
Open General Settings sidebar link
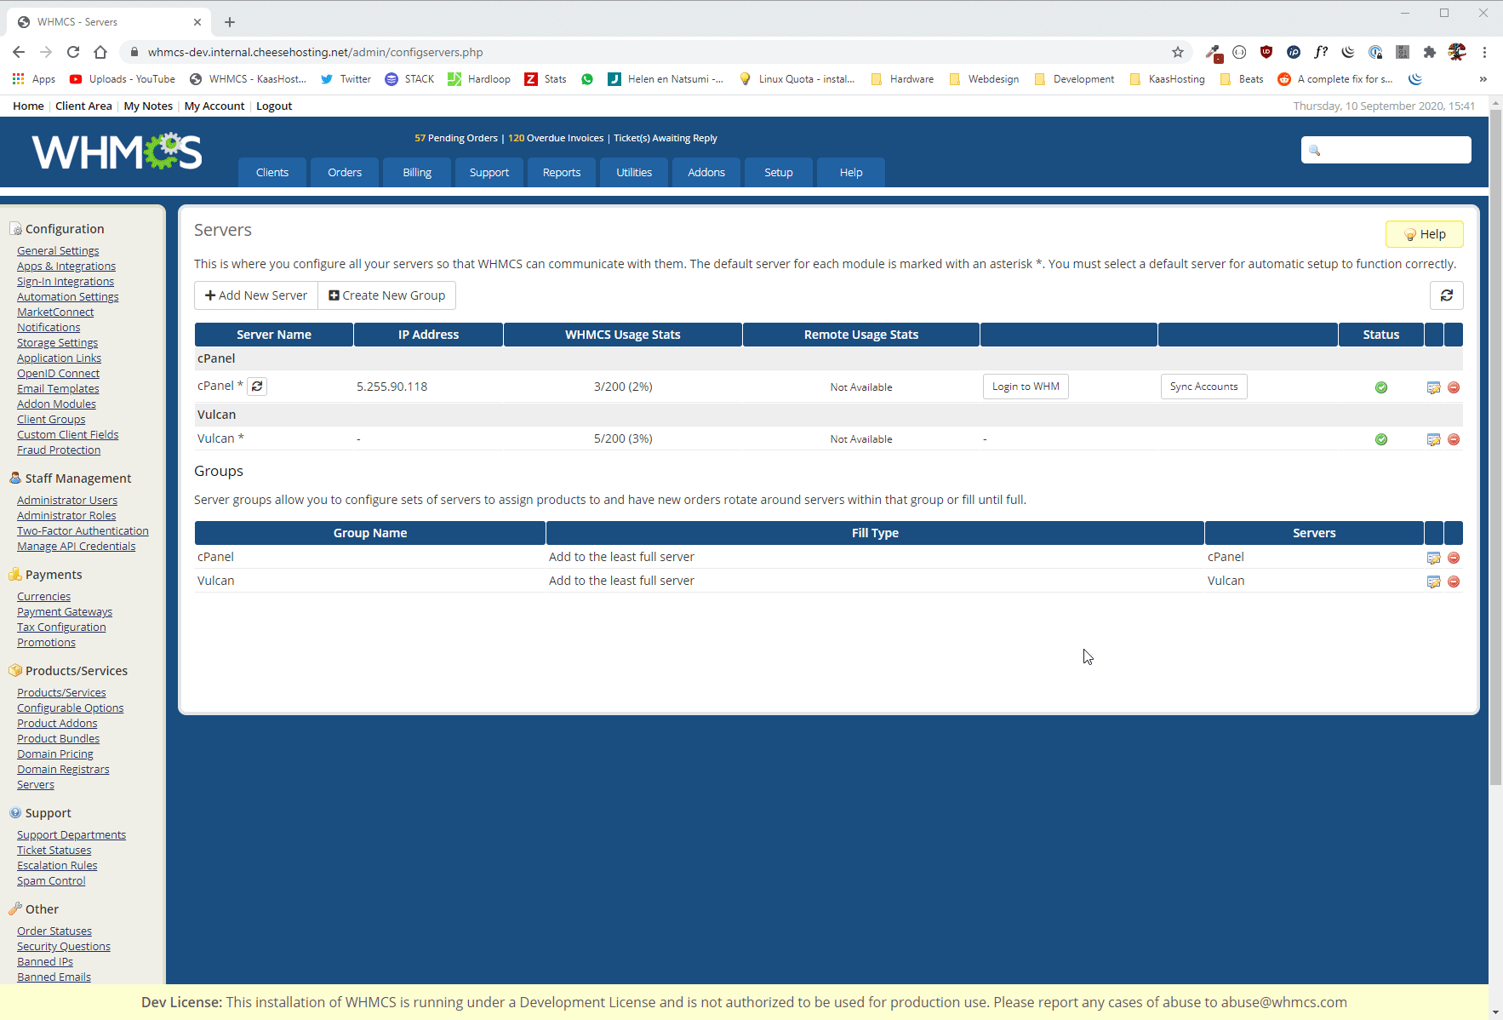[58, 250]
